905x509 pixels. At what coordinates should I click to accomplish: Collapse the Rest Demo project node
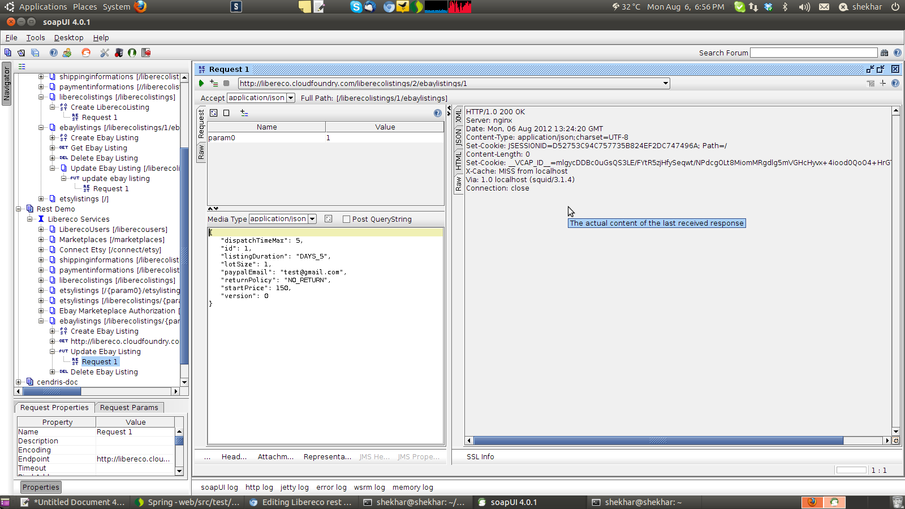pos(19,209)
